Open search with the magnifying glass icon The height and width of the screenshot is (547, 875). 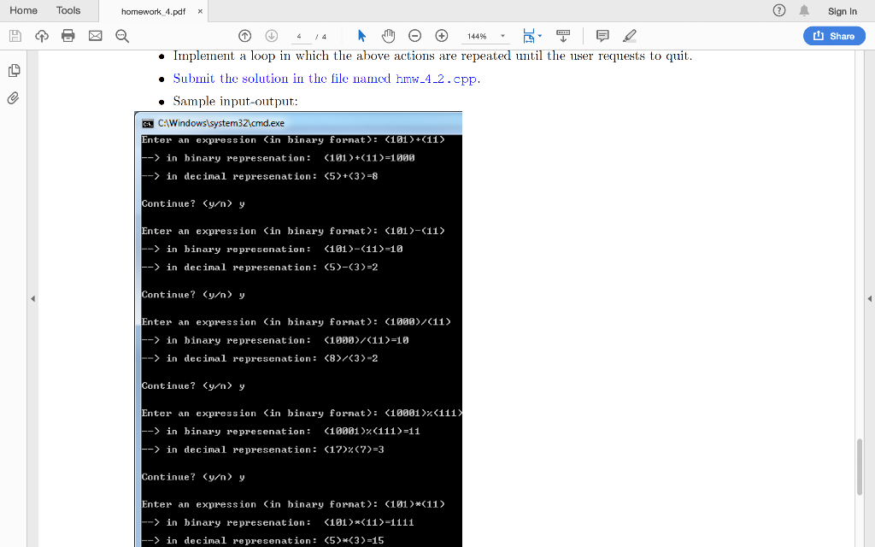pos(121,36)
